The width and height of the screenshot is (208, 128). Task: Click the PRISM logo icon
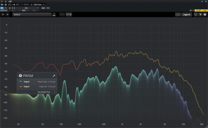pyautogui.click(x=20, y=76)
